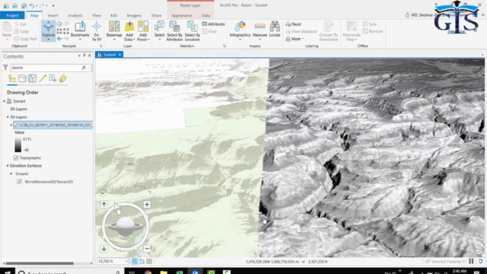487x274 pixels.
Task: Show List By Snapping view
Action: (x=53, y=78)
